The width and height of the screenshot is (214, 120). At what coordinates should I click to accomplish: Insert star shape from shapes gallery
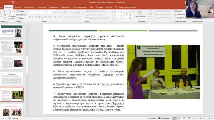pos(130,18)
